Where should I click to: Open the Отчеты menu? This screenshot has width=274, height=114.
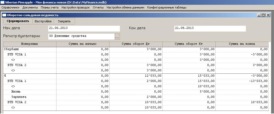pos(98,7)
